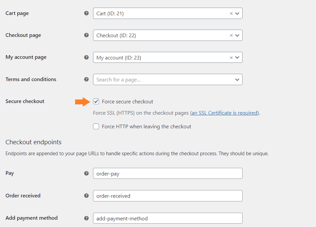Enable Force HTTP when leaving the checkout
The image size is (316, 227).
[x=96, y=126]
